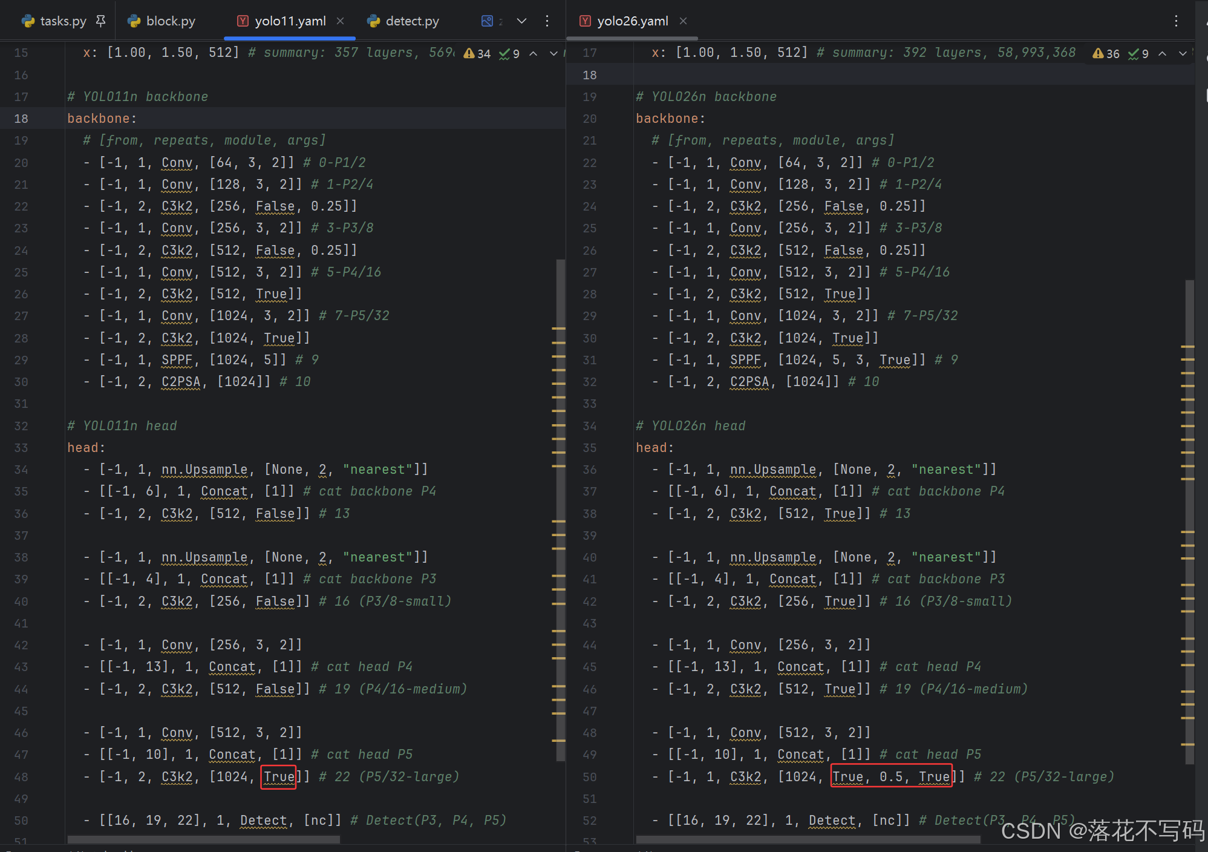Click the Detect module in left editor
Image resolution: width=1208 pixels, height=852 pixels.
click(263, 820)
